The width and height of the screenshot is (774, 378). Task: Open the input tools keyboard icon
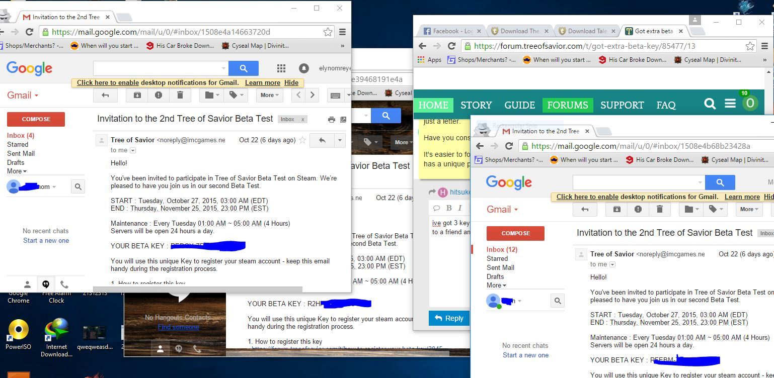tap(336, 95)
